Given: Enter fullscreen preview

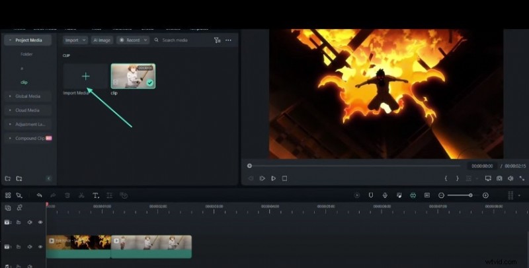Looking at the screenshot, I should (522, 178).
